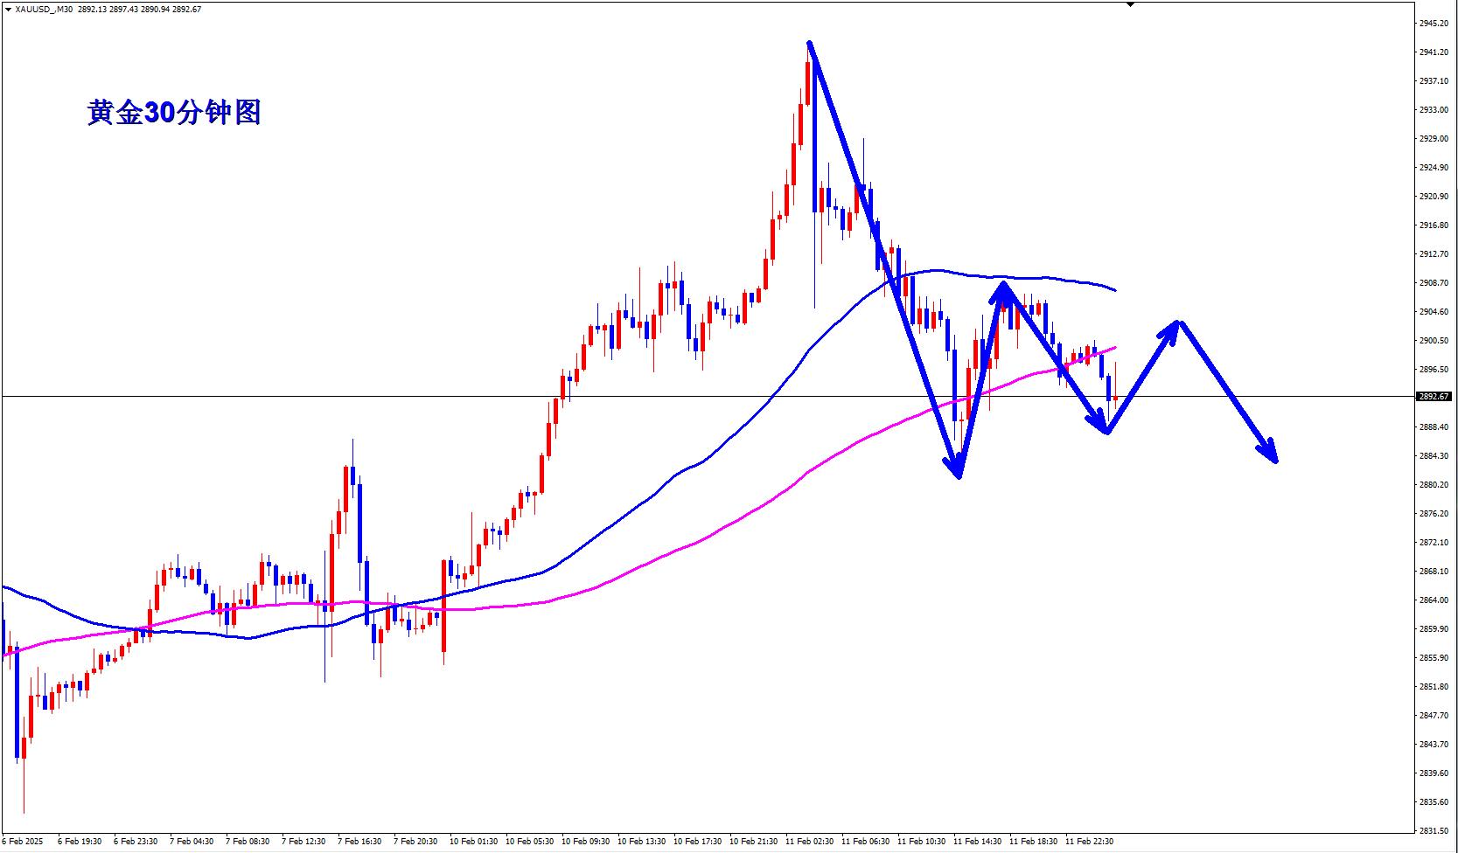Click the arrowhead at the 2887 low
This screenshot has width=1458, height=853.
coord(1104,427)
